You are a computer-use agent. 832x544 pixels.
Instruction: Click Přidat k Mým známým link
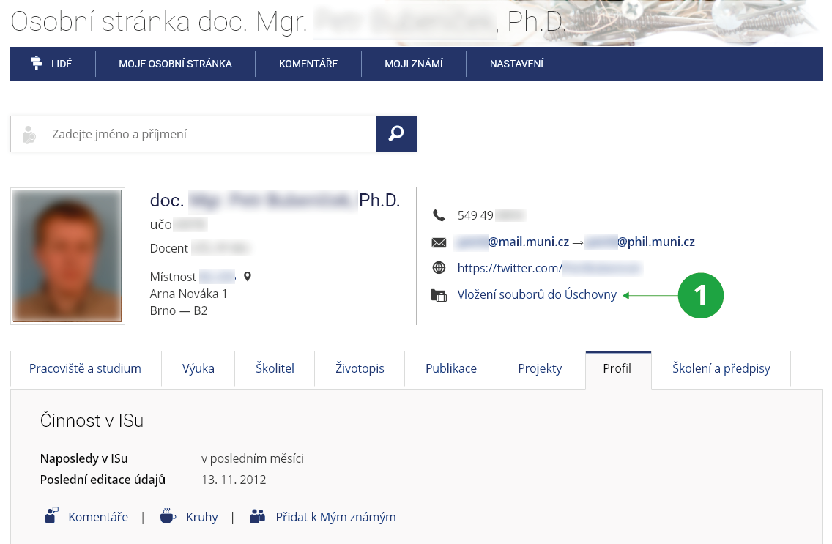tap(335, 517)
